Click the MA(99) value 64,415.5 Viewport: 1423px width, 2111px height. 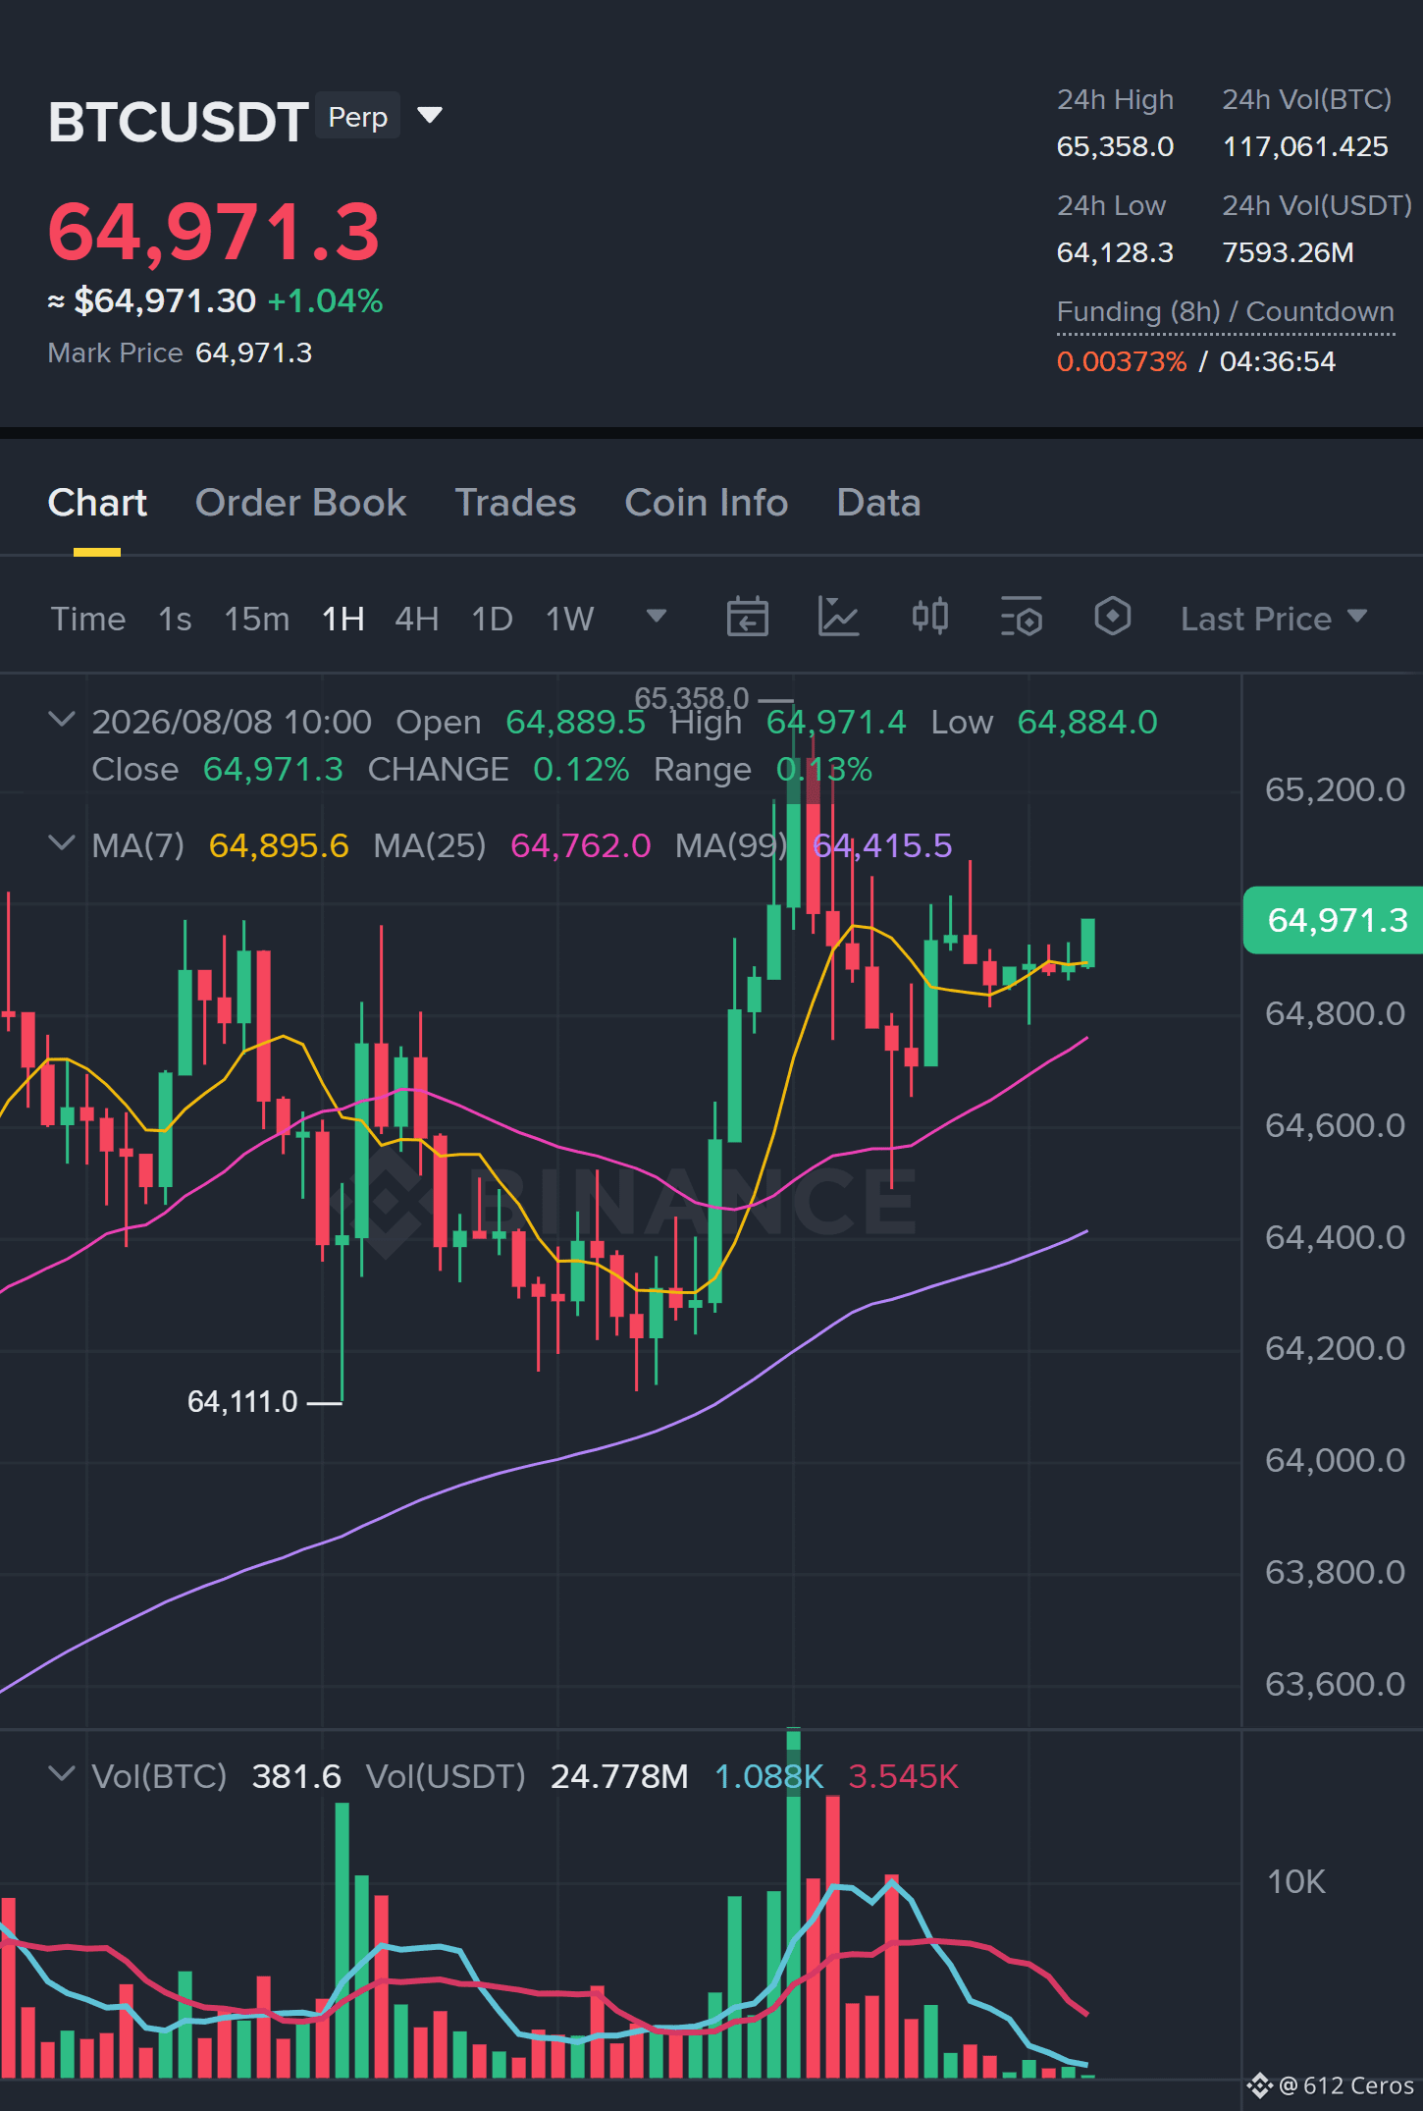882,845
